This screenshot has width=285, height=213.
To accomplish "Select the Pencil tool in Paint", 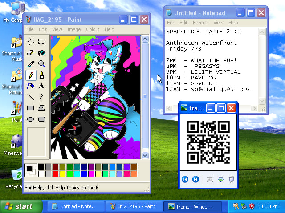I will click(x=31, y=75).
